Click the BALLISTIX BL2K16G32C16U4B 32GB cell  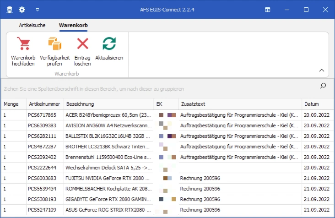coord(108,136)
